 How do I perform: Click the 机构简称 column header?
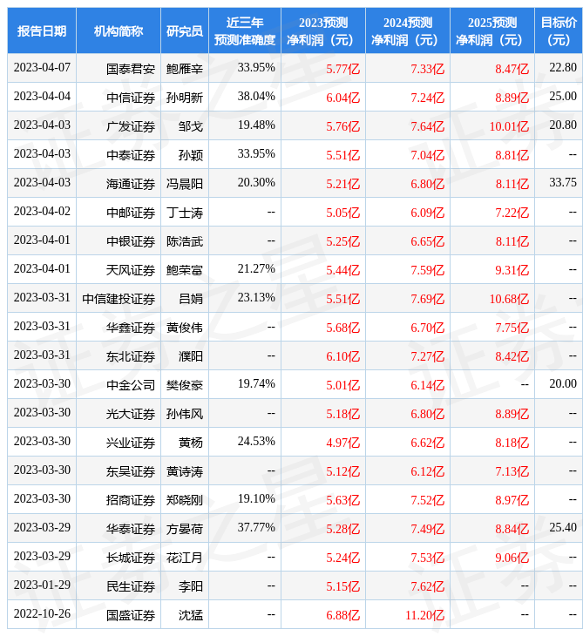[x=119, y=30]
